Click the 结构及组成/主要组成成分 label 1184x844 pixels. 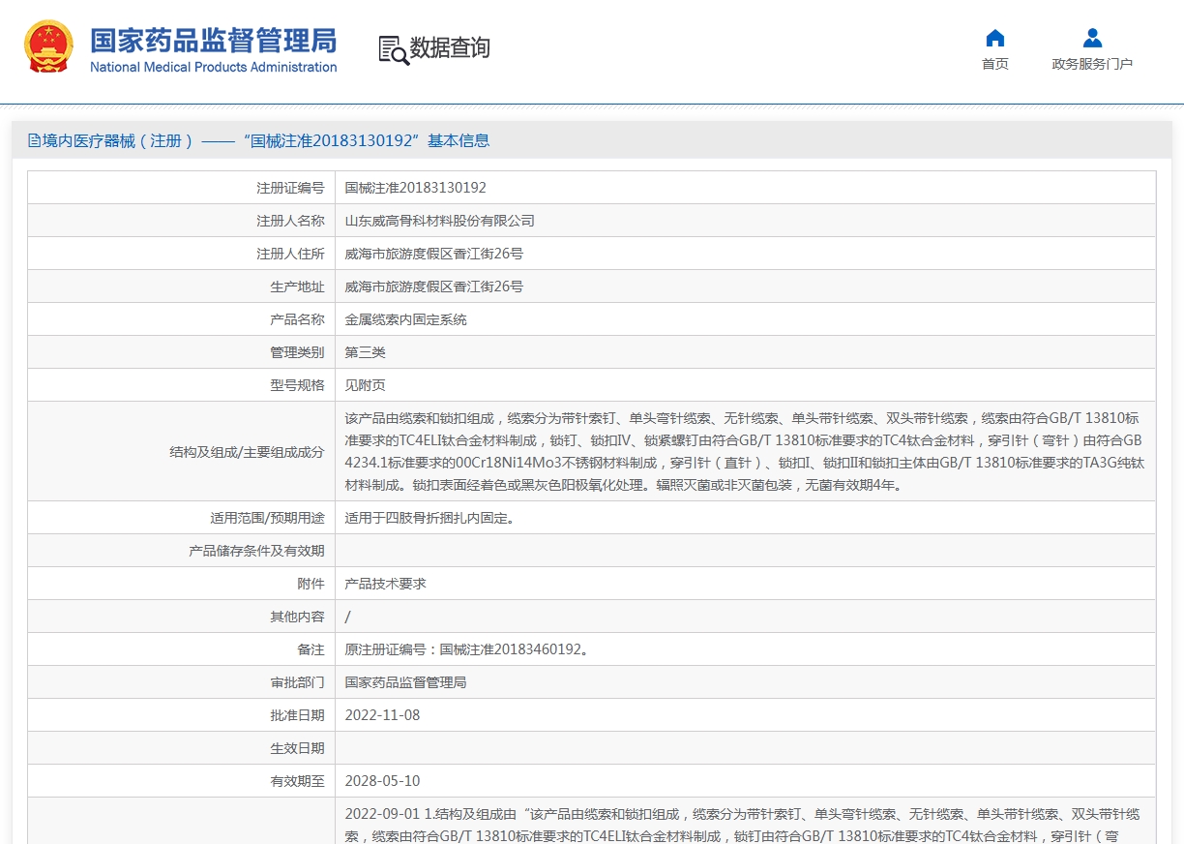[x=247, y=452]
